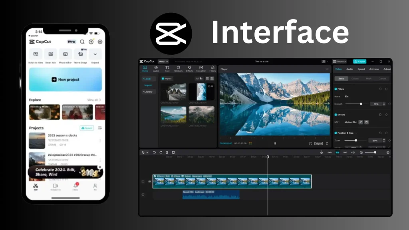
Task: Open the Player hamburger menu
Action: click(x=327, y=69)
